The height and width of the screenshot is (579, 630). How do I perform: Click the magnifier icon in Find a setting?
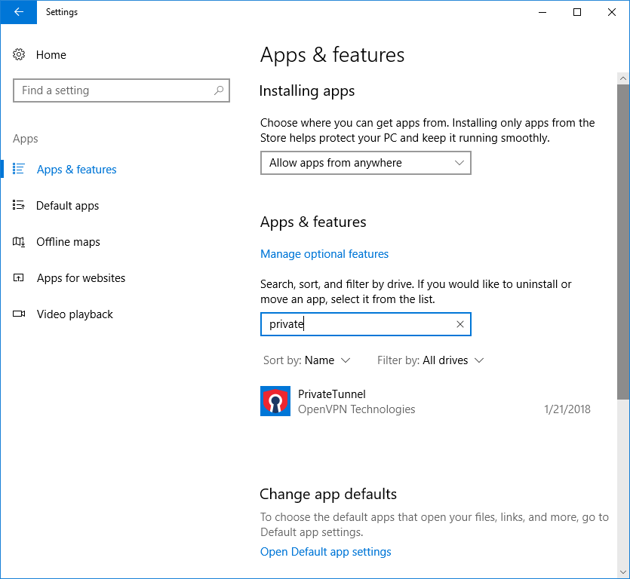219,90
